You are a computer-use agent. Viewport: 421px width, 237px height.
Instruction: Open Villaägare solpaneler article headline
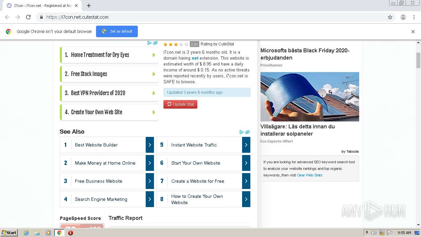click(x=298, y=130)
